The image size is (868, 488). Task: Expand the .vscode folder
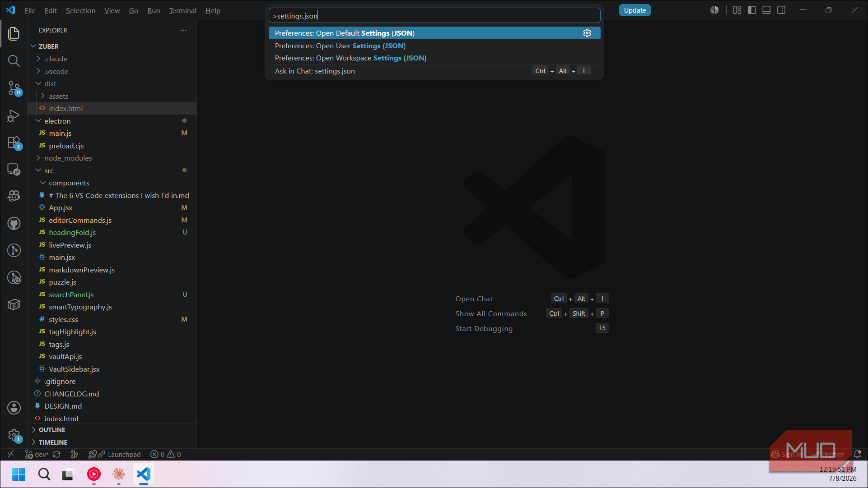pos(112,71)
